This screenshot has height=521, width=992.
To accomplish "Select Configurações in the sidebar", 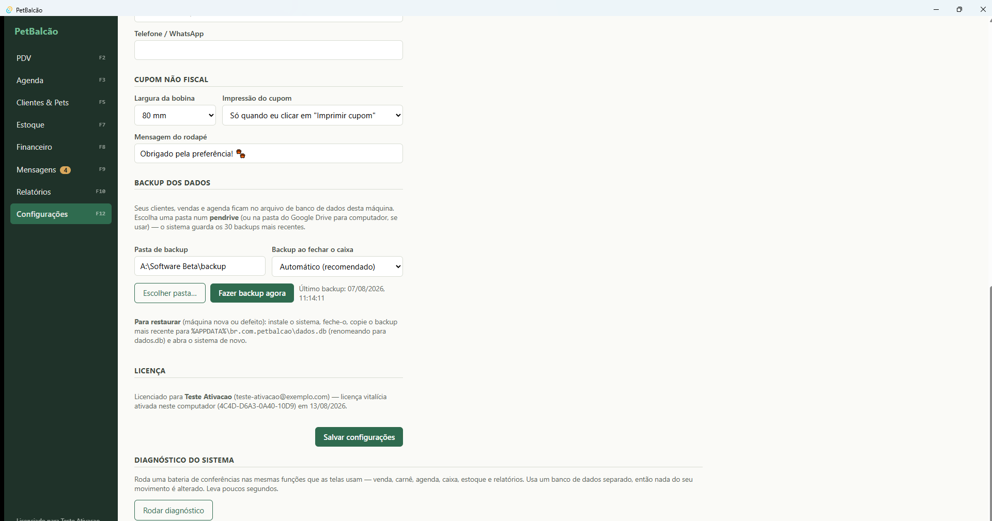I will (61, 214).
